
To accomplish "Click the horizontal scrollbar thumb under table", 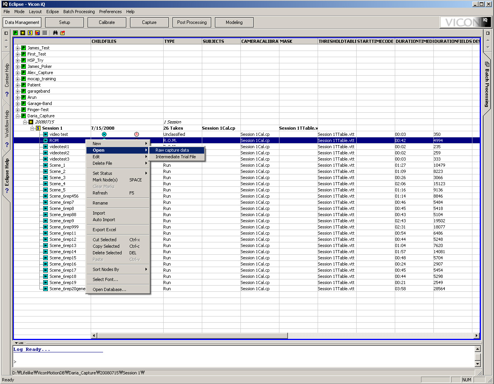I will pos(192,336).
